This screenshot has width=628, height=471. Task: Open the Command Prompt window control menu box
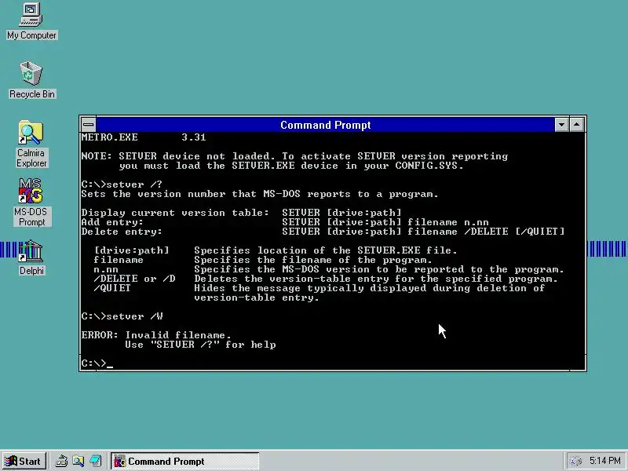click(89, 125)
